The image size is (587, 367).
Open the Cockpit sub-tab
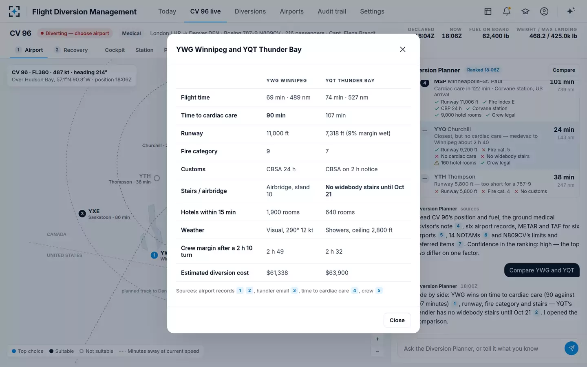pos(115,50)
